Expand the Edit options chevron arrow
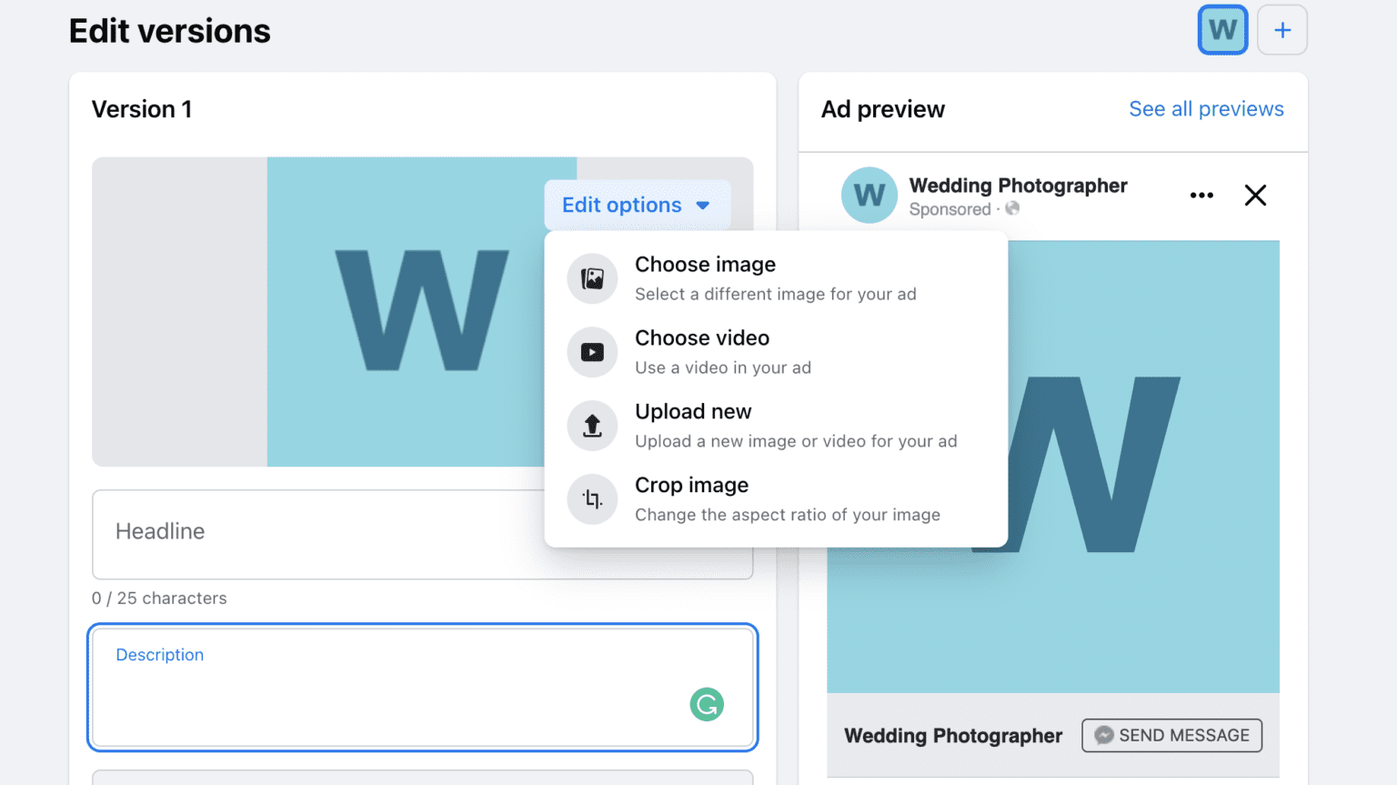Viewport: 1397px width, 785px height. point(702,206)
